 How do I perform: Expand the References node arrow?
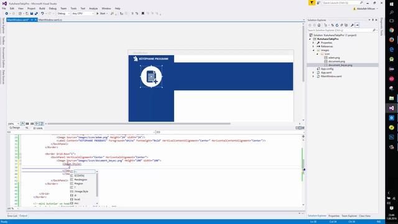(313, 47)
